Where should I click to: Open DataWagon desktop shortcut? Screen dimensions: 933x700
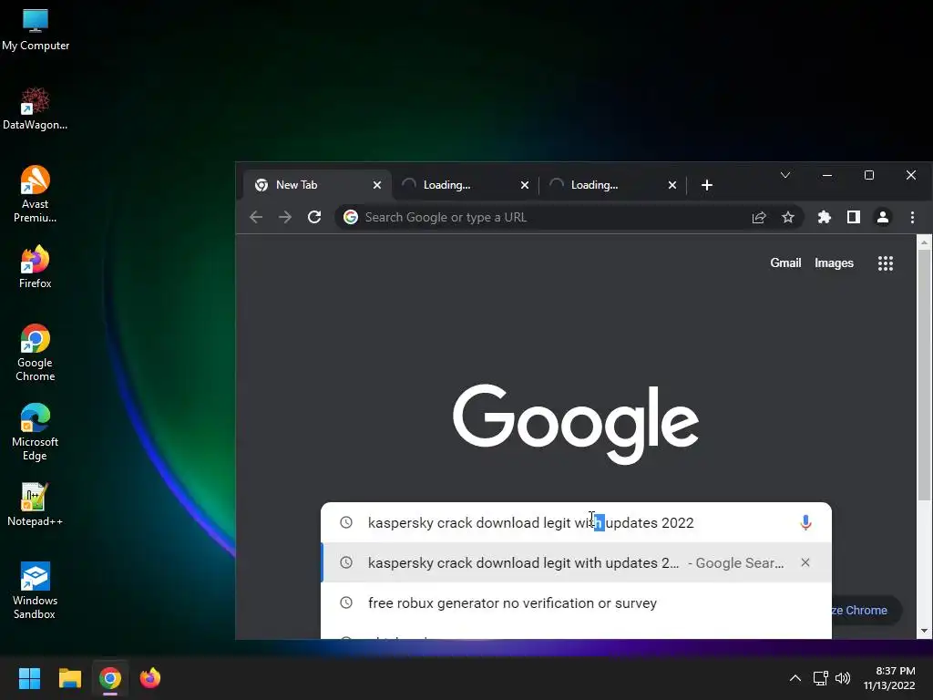pos(36,109)
